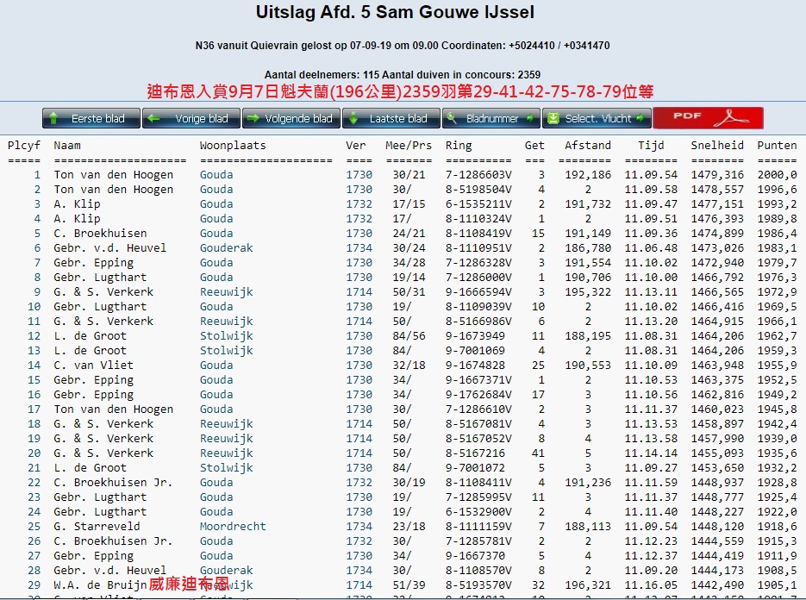This screenshot has height=600, width=806.
Task: Open the red Adobe PDF export icon
Action: coord(708,118)
